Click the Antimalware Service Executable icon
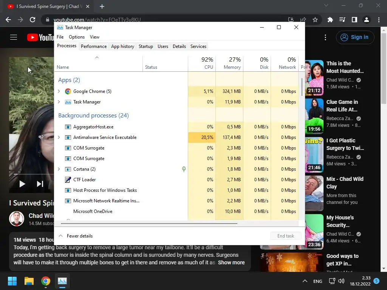Viewport: 387px width, 290px height. tap(68, 137)
